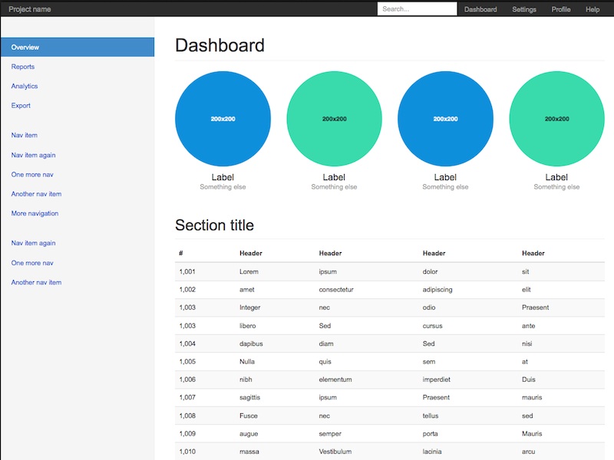Open the Help link in navbar
The image size is (614, 460).
593,9
